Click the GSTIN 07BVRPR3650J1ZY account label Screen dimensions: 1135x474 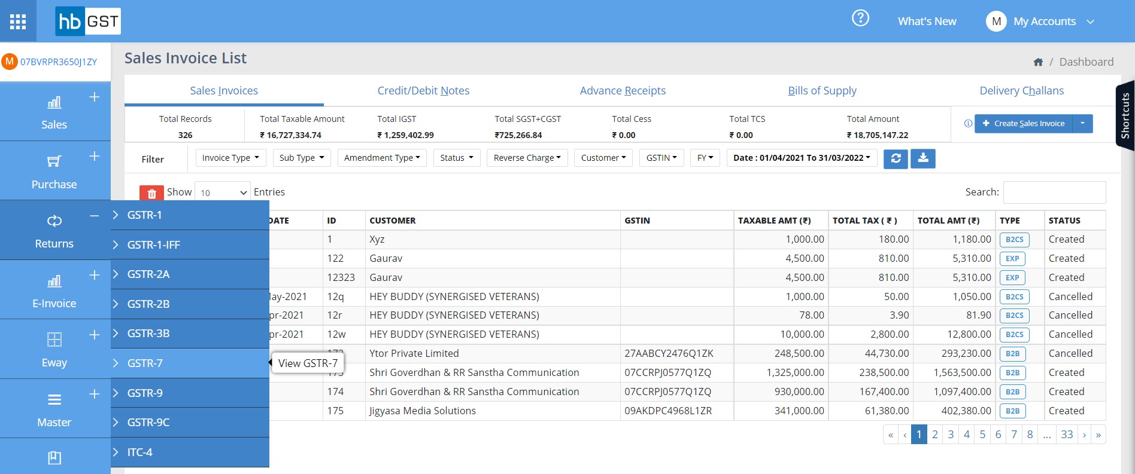59,62
